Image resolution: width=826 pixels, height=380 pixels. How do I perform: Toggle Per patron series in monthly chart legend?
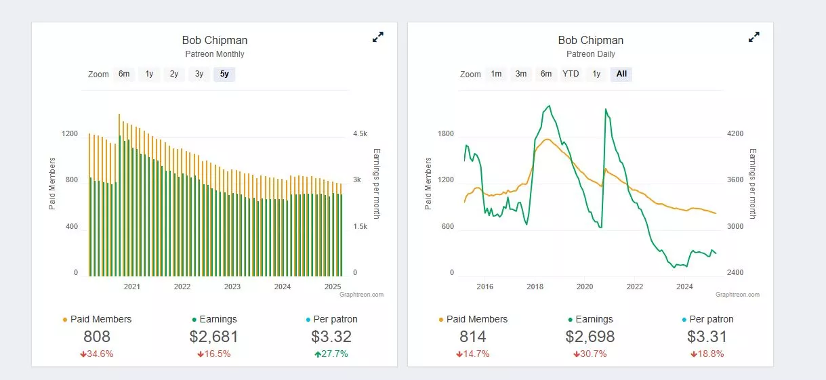[331, 319]
